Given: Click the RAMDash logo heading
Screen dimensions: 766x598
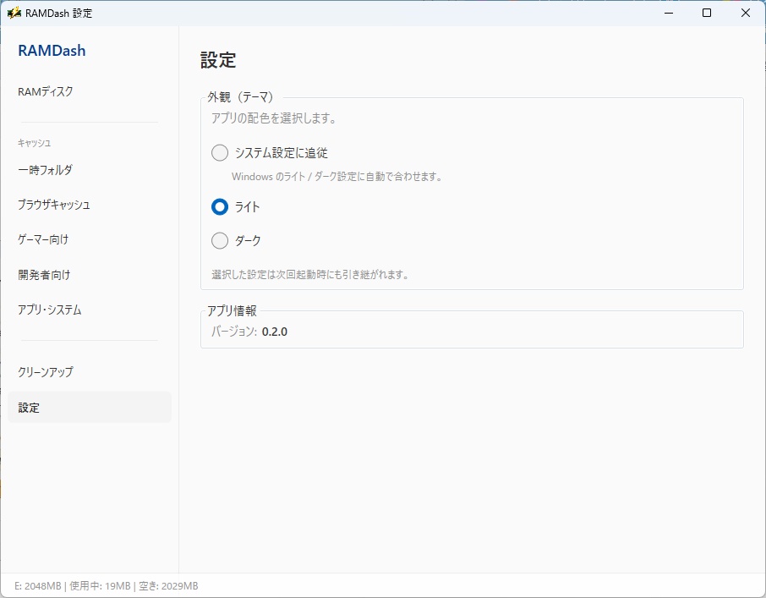Looking at the screenshot, I should 52,50.
